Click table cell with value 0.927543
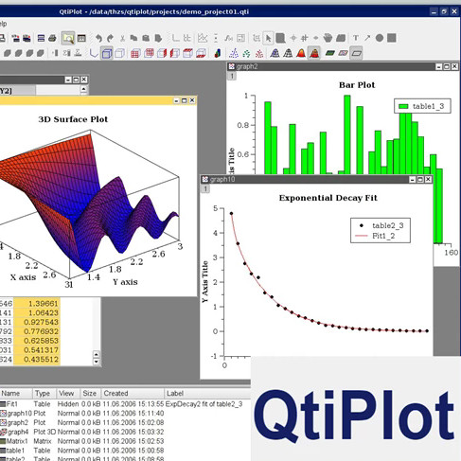 [37, 322]
